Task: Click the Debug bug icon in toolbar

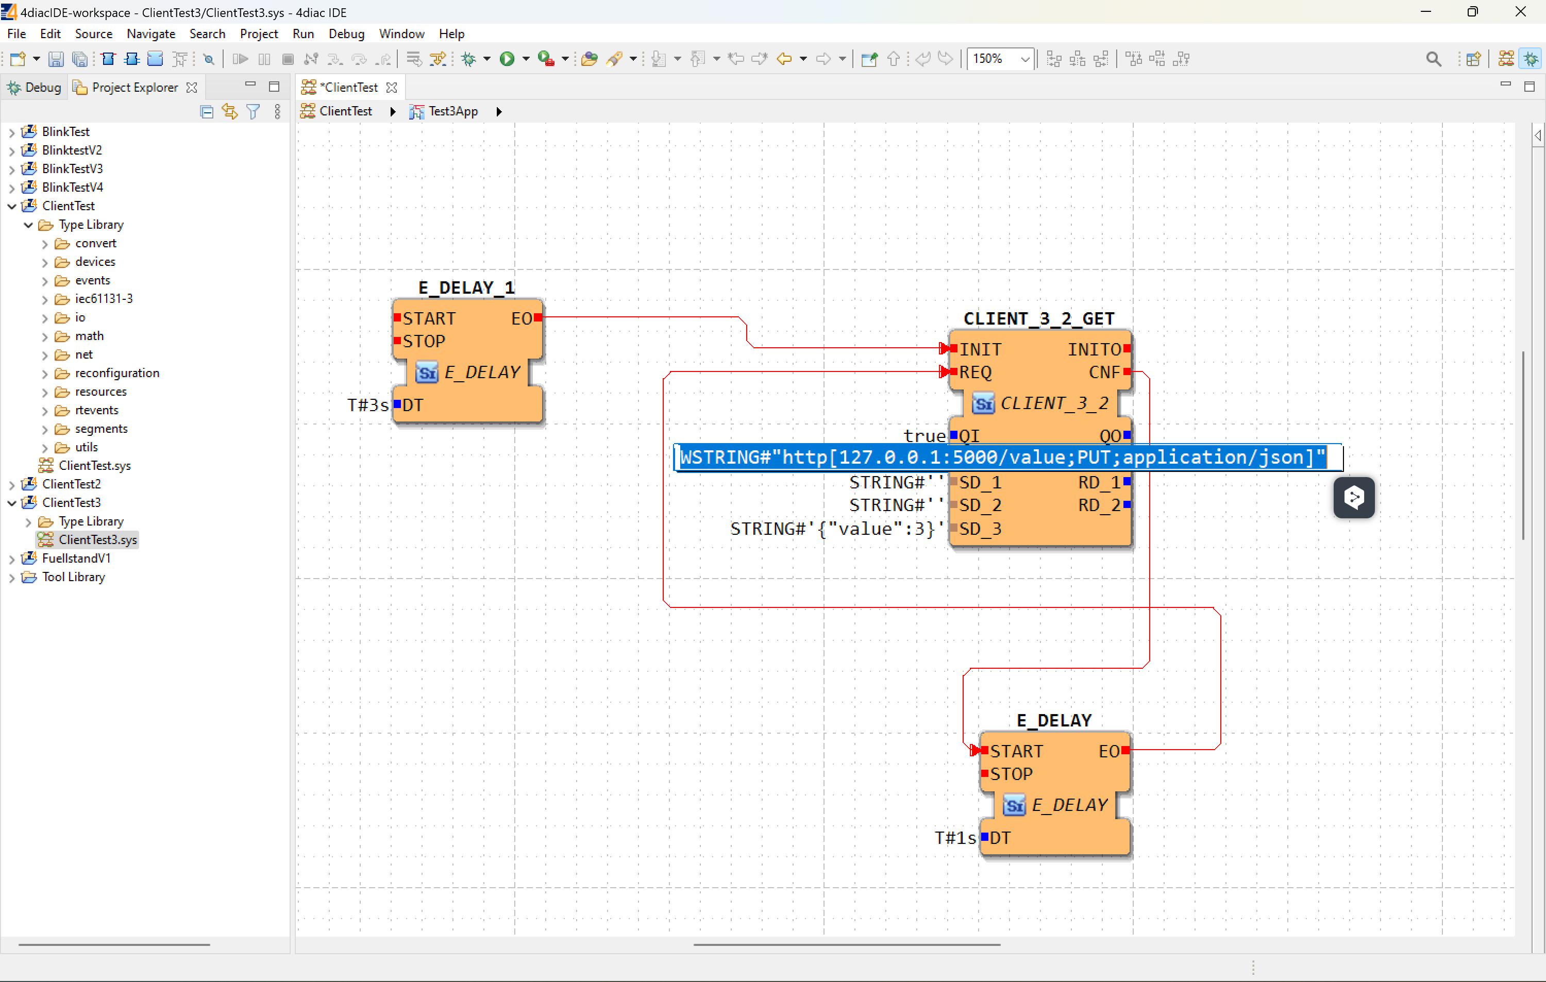Action: 468,59
